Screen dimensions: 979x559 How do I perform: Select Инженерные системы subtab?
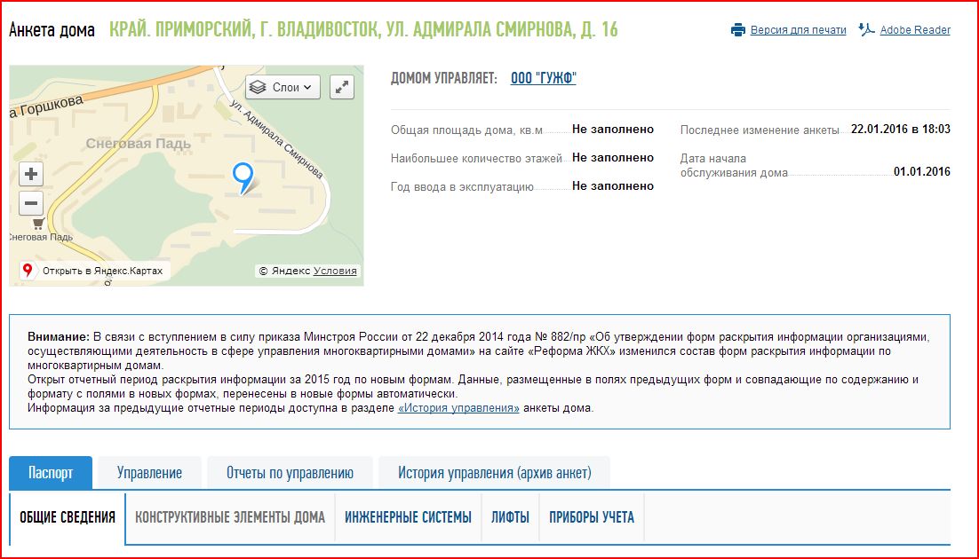[x=408, y=517]
